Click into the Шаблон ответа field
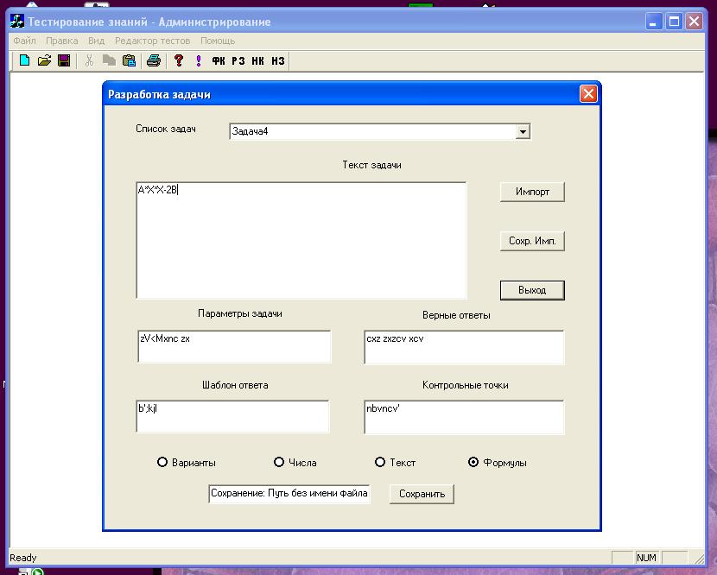 pos(233,416)
